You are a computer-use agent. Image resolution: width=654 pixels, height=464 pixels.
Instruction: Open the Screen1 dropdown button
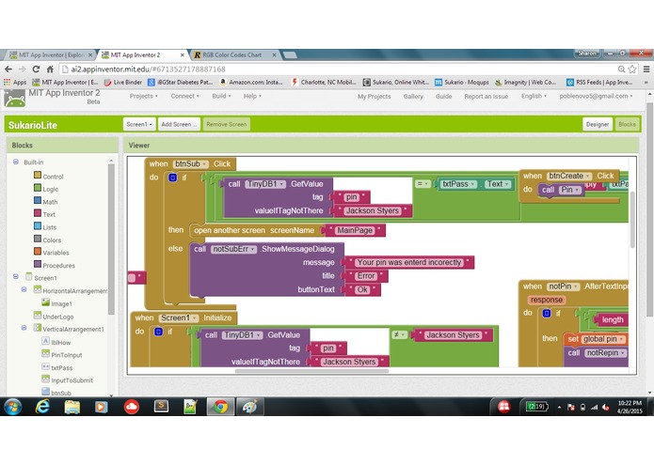click(x=139, y=124)
